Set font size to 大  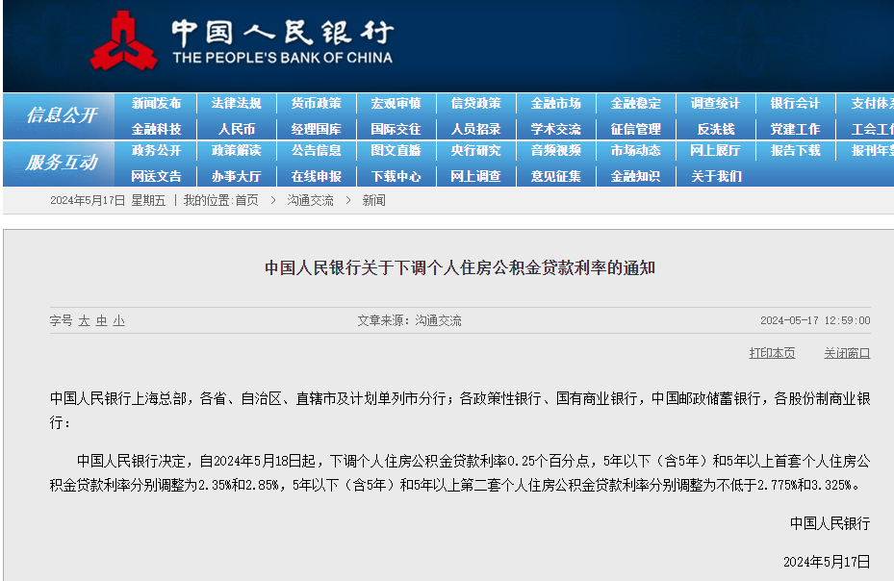(84, 321)
